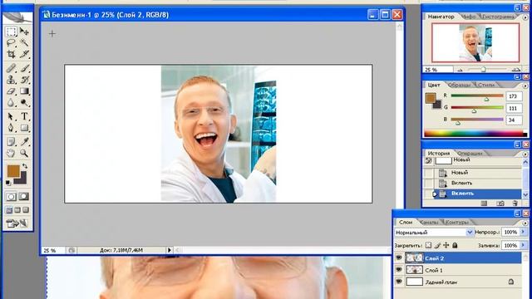Create new snapshot in History panel
Screen dimensions: 532x299
point(500,203)
